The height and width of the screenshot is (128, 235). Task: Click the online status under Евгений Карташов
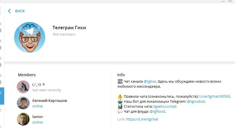pyautogui.click(x=38, y=106)
